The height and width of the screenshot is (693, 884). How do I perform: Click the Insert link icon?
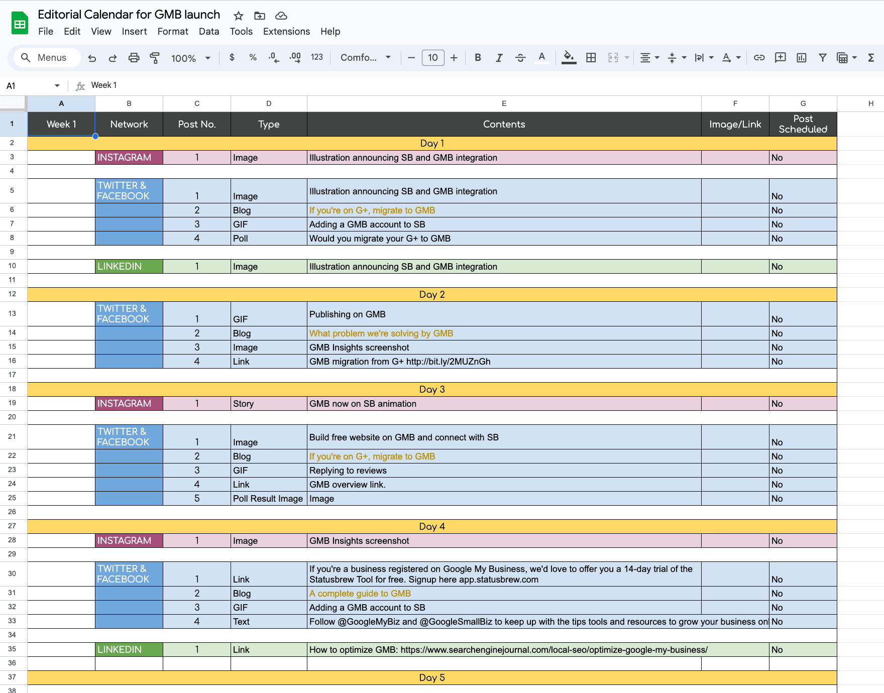[759, 58]
